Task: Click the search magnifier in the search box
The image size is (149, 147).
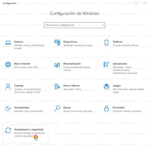Action: pyautogui.click(x=102, y=25)
